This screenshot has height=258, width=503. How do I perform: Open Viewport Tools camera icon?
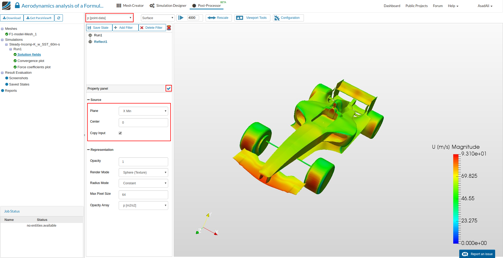239,18
